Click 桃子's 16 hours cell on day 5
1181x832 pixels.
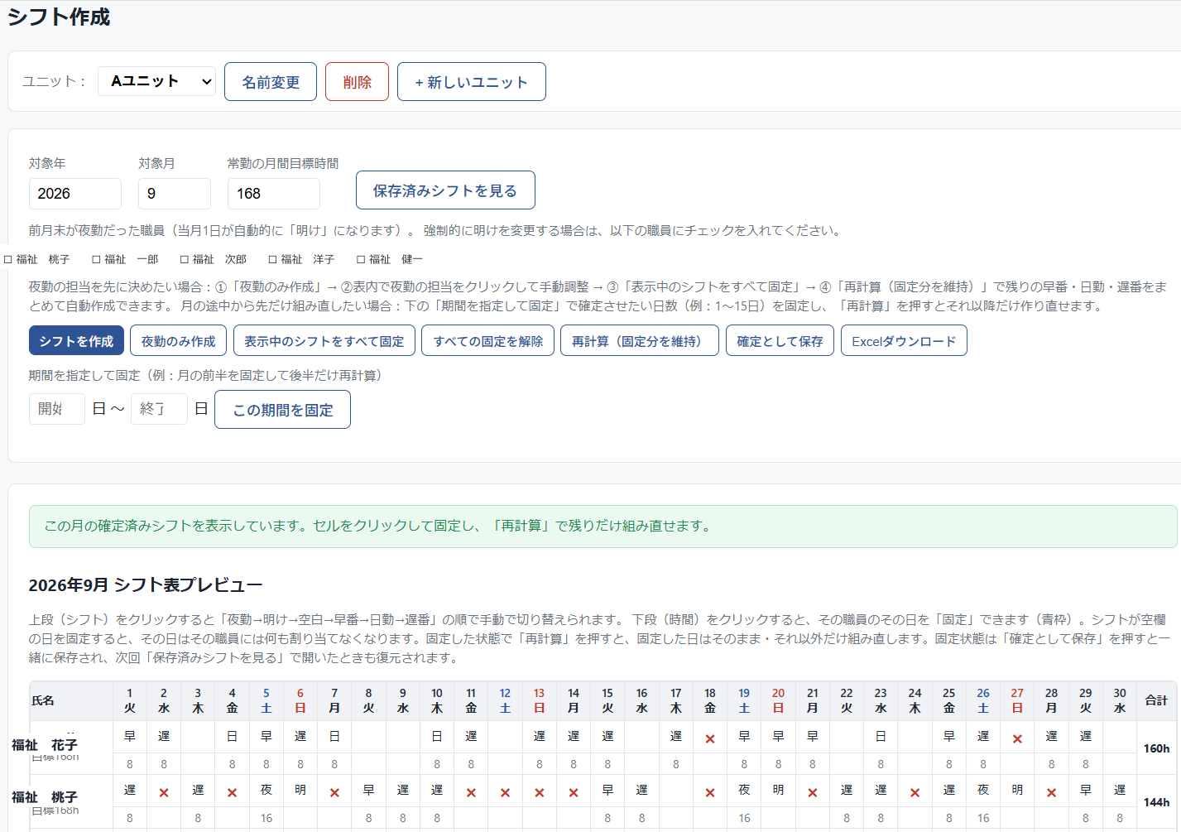tap(266, 818)
